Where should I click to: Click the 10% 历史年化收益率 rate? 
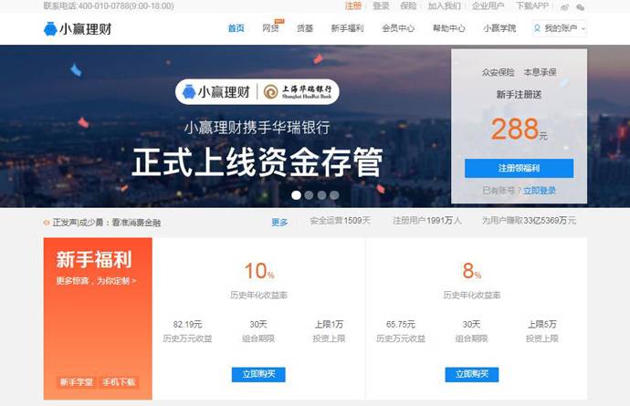pos(259,271)
